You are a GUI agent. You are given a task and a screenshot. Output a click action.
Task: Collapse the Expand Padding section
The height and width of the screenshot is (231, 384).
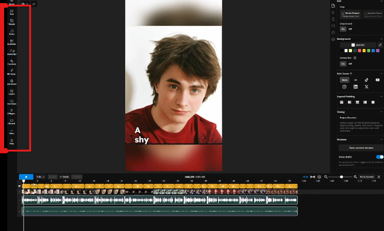tap(381, 96)
